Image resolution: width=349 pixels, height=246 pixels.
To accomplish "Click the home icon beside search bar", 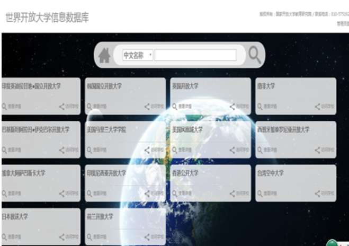I will pyautogui.click(x=104, y=55).
